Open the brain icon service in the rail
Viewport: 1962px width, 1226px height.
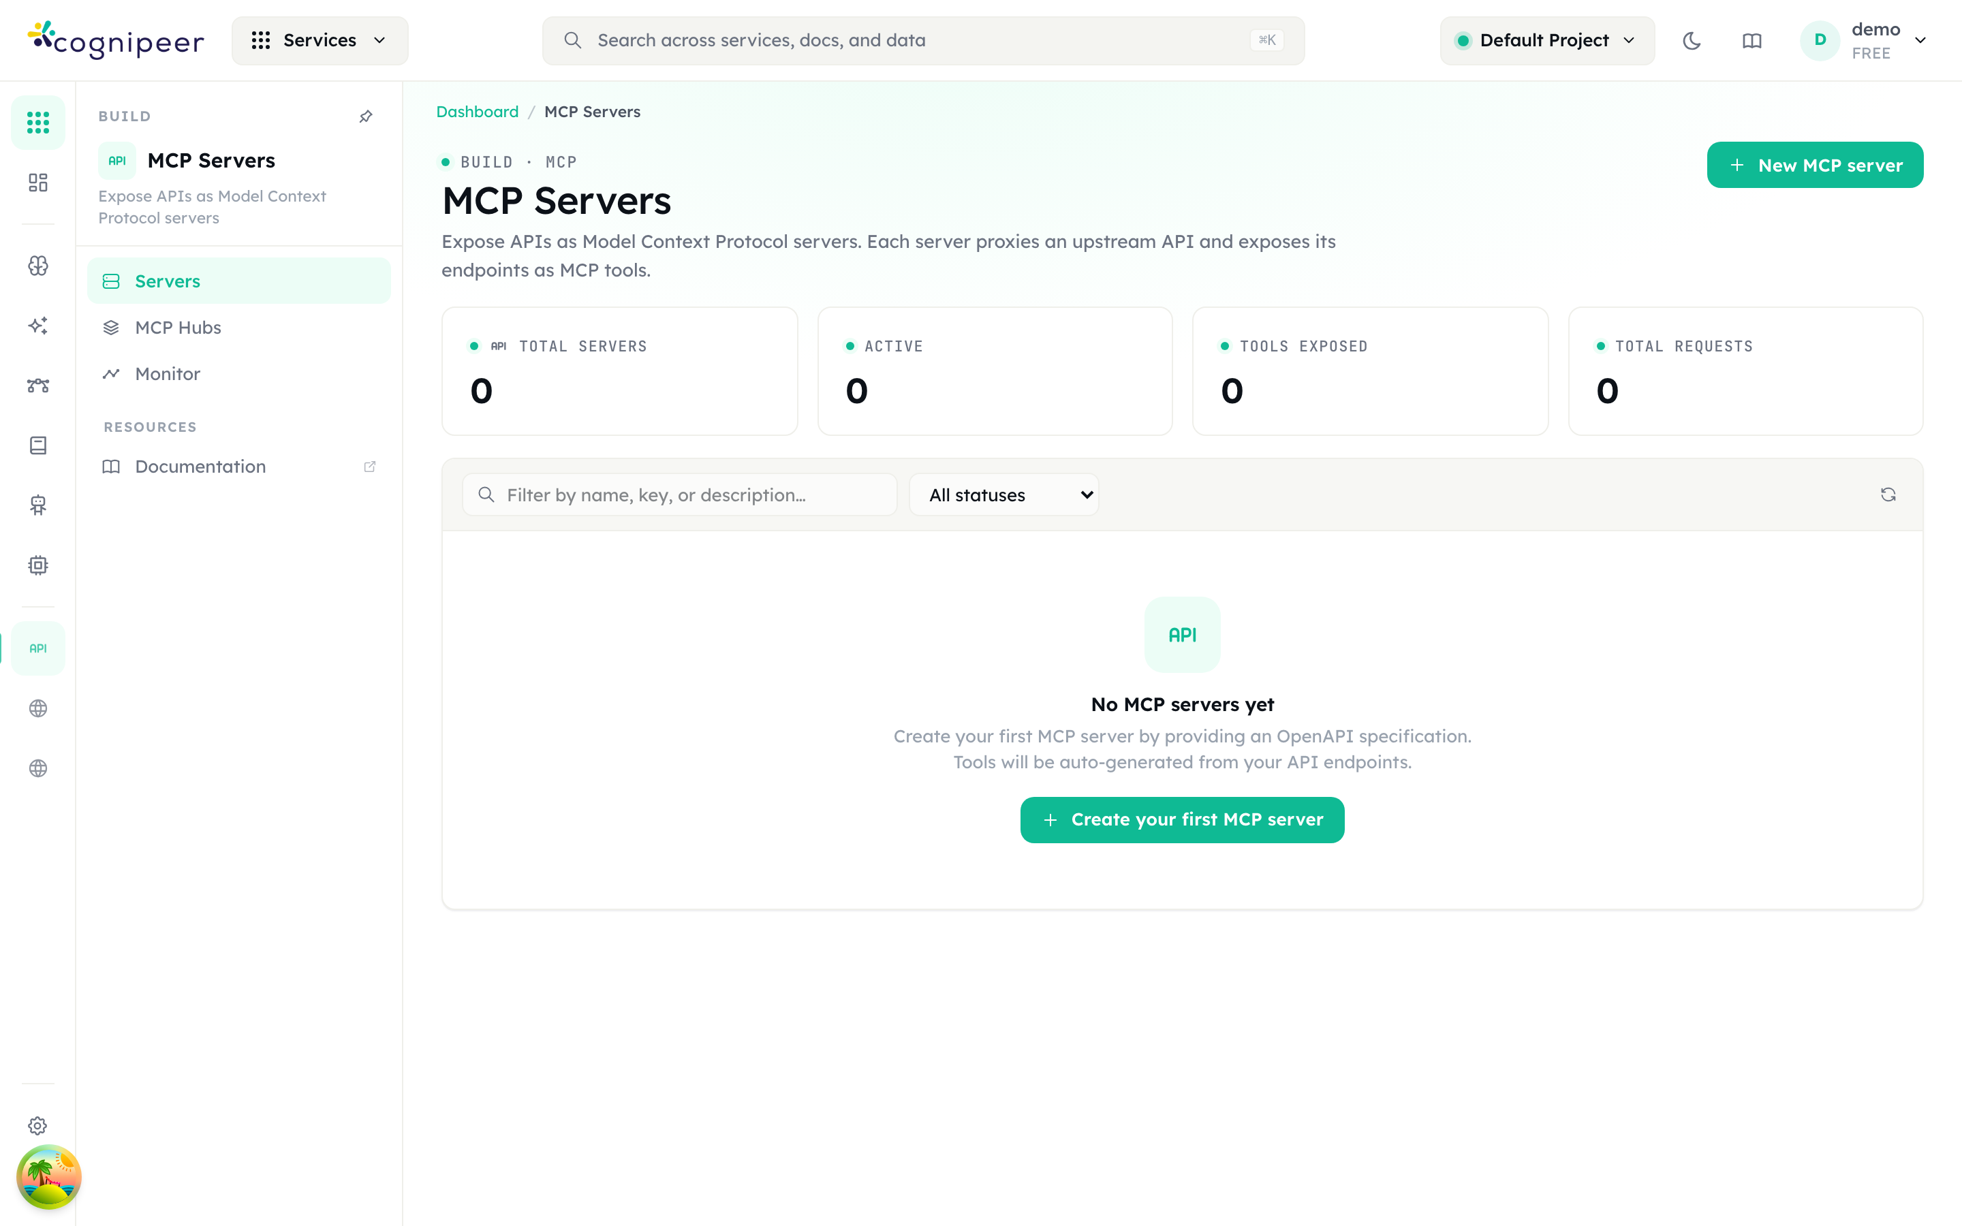coord(38,266)
